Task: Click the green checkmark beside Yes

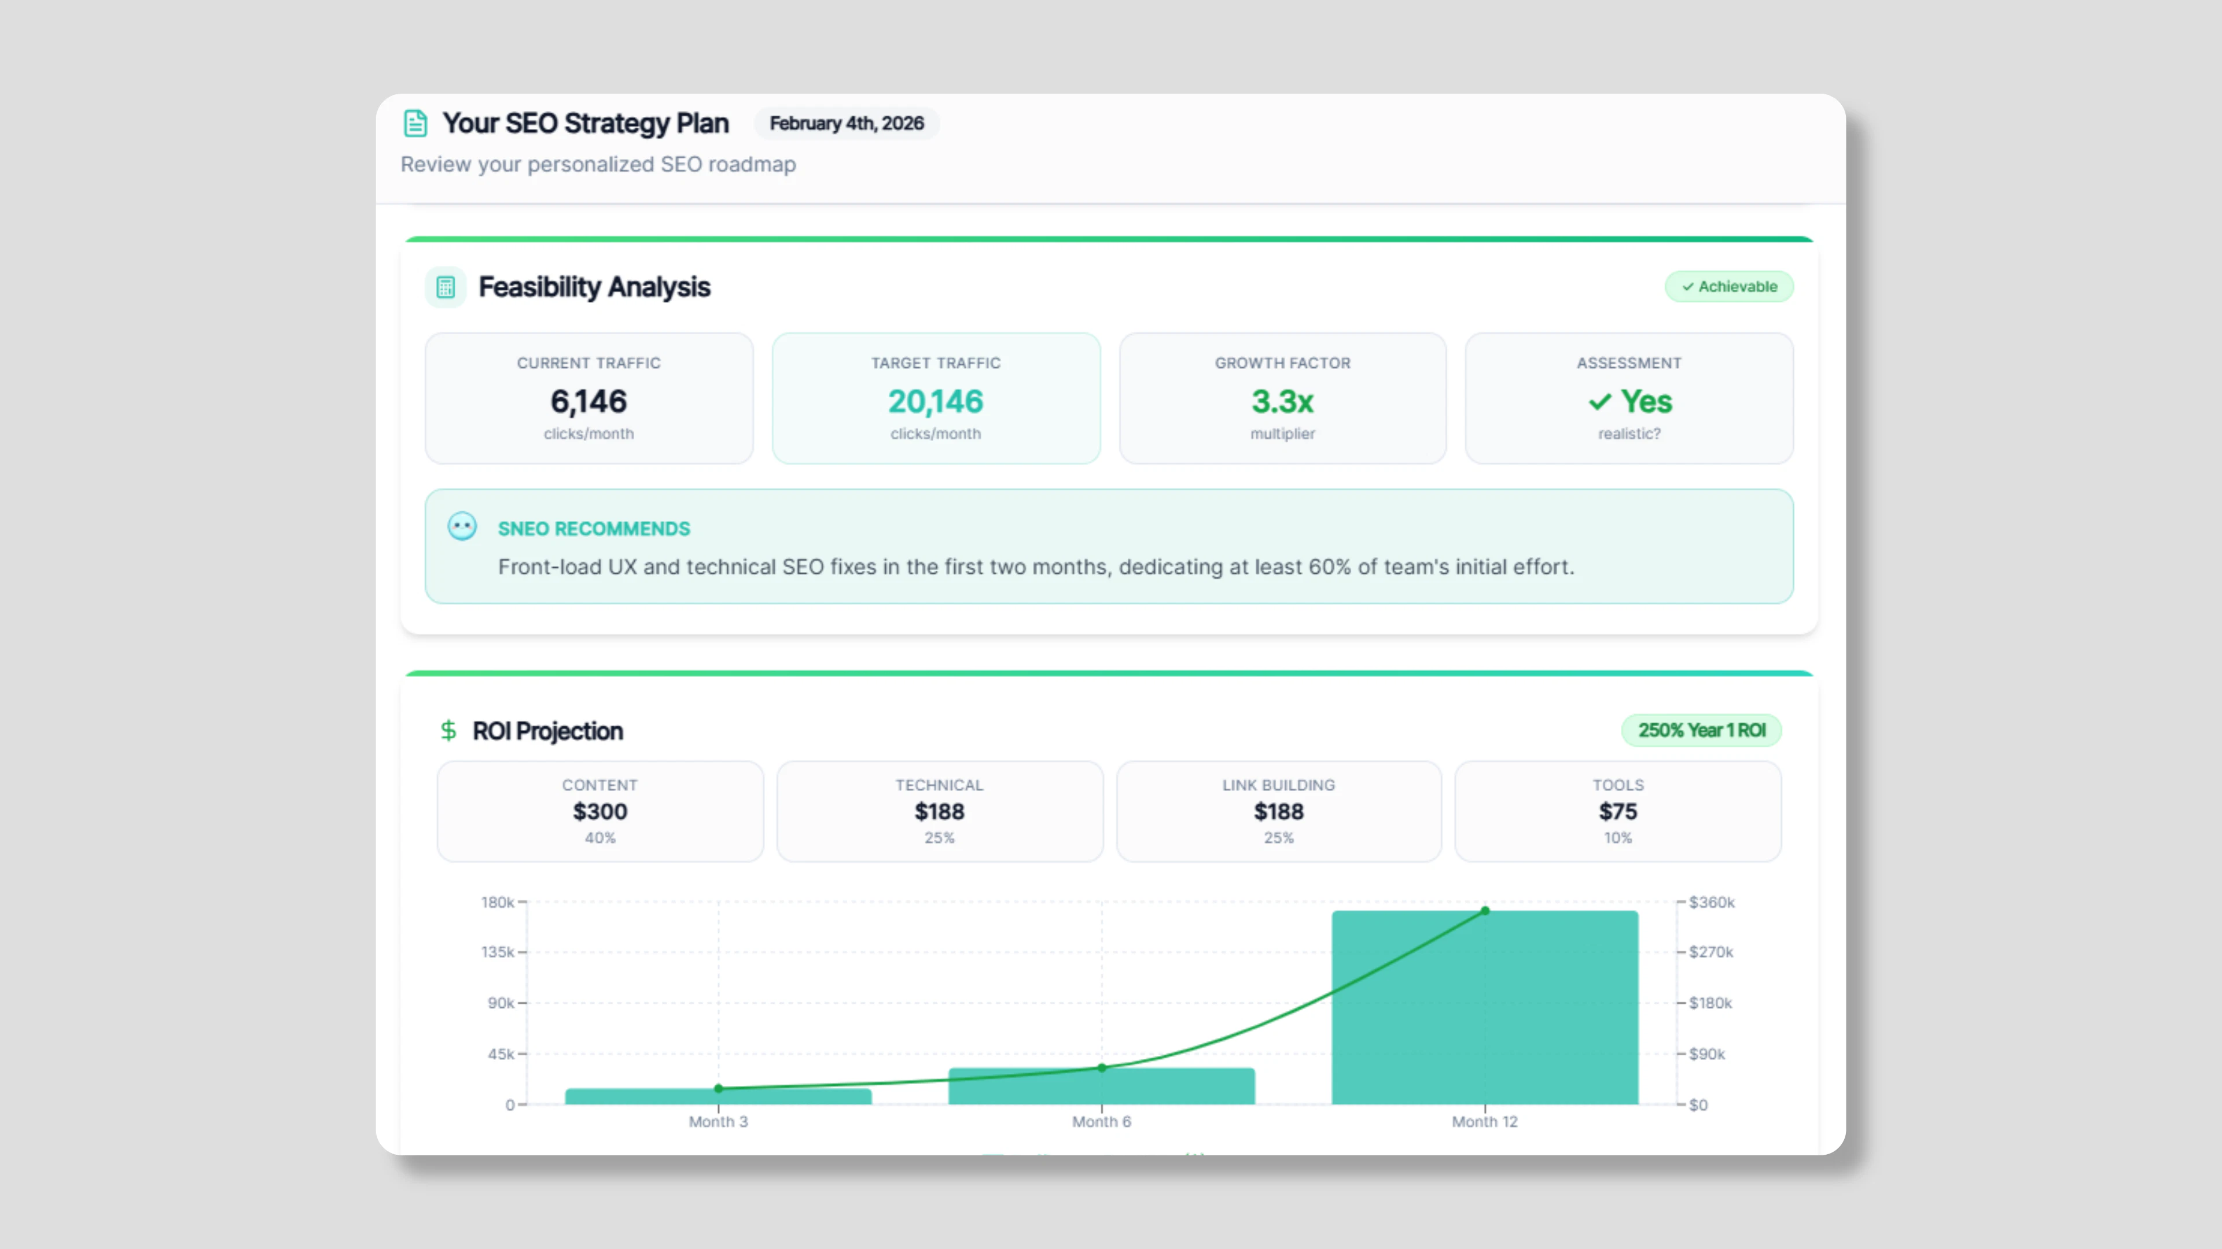Action: pyautogui.click(x=1599, y=402)
